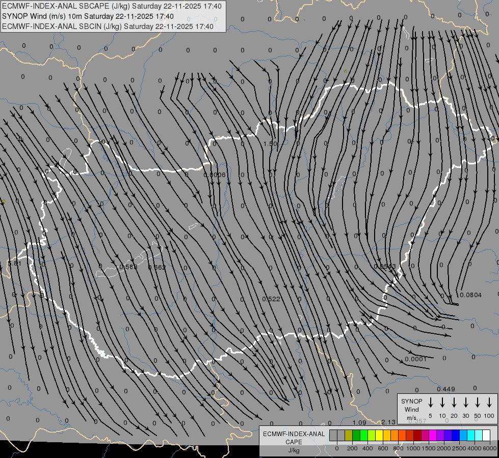Click the 1500 tick label on scale
The width and height of the screenshot is (499, 458).
(429, 448)
